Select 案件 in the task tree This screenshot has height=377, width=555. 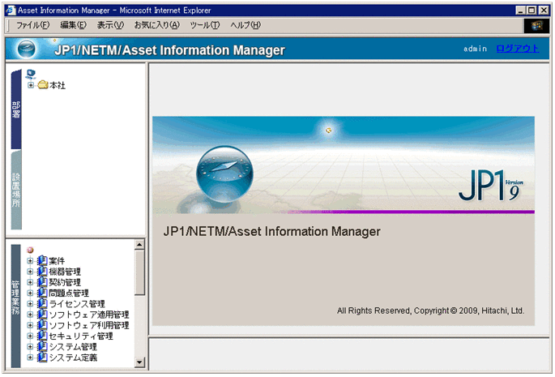(57, 261)
